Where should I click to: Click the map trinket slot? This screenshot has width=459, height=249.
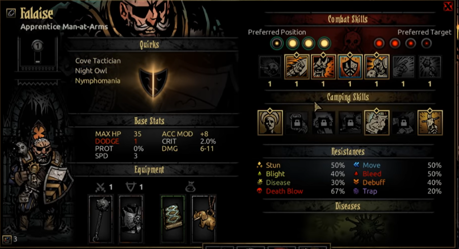[x=173, y=219]
